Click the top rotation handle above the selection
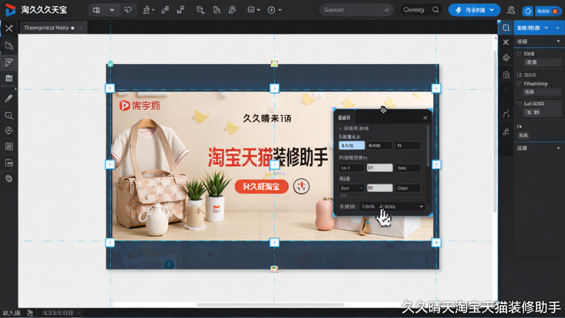 274,64
